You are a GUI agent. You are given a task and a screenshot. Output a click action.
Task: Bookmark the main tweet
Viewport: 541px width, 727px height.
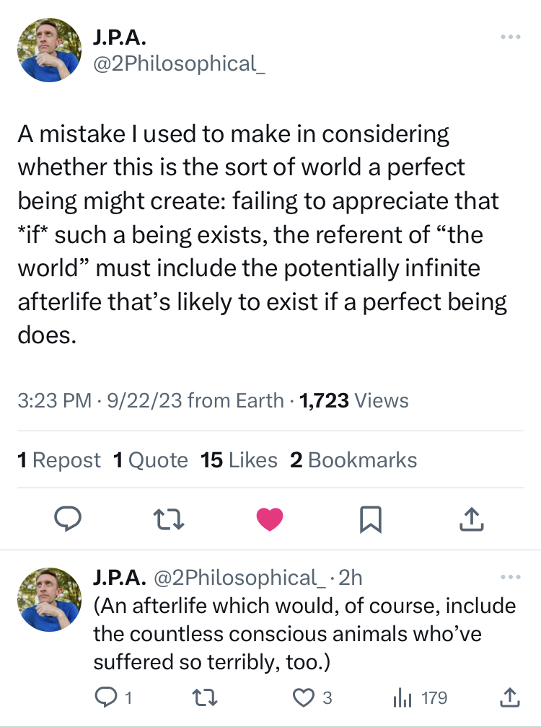point(370,519)
